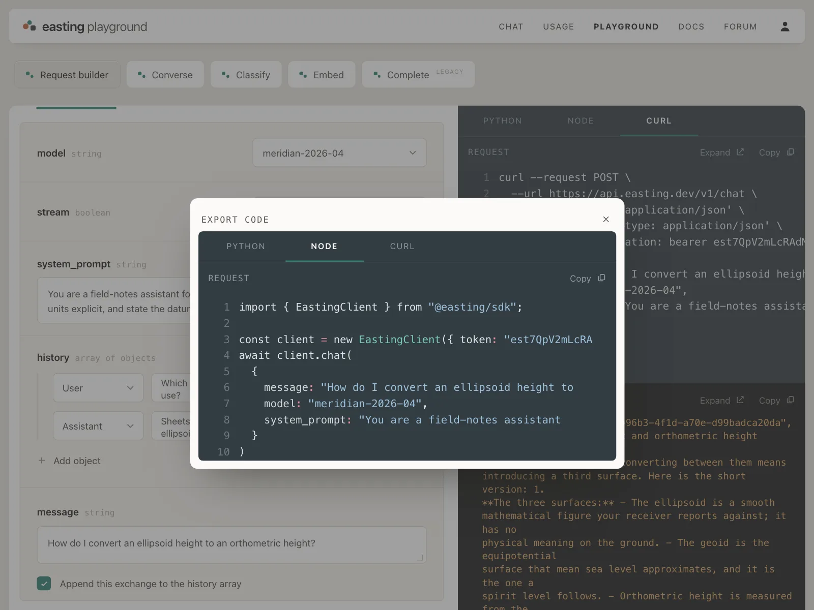Click the Embed tab's dot icon
The height and width of the screenshot is (610, 814).
(x=303, y=75)
